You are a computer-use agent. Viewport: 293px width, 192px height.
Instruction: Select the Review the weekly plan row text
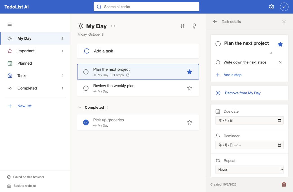114,86
